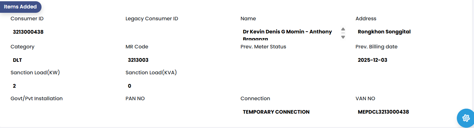Click the Legacy Consumer ID label

click(x=152, y=19)
